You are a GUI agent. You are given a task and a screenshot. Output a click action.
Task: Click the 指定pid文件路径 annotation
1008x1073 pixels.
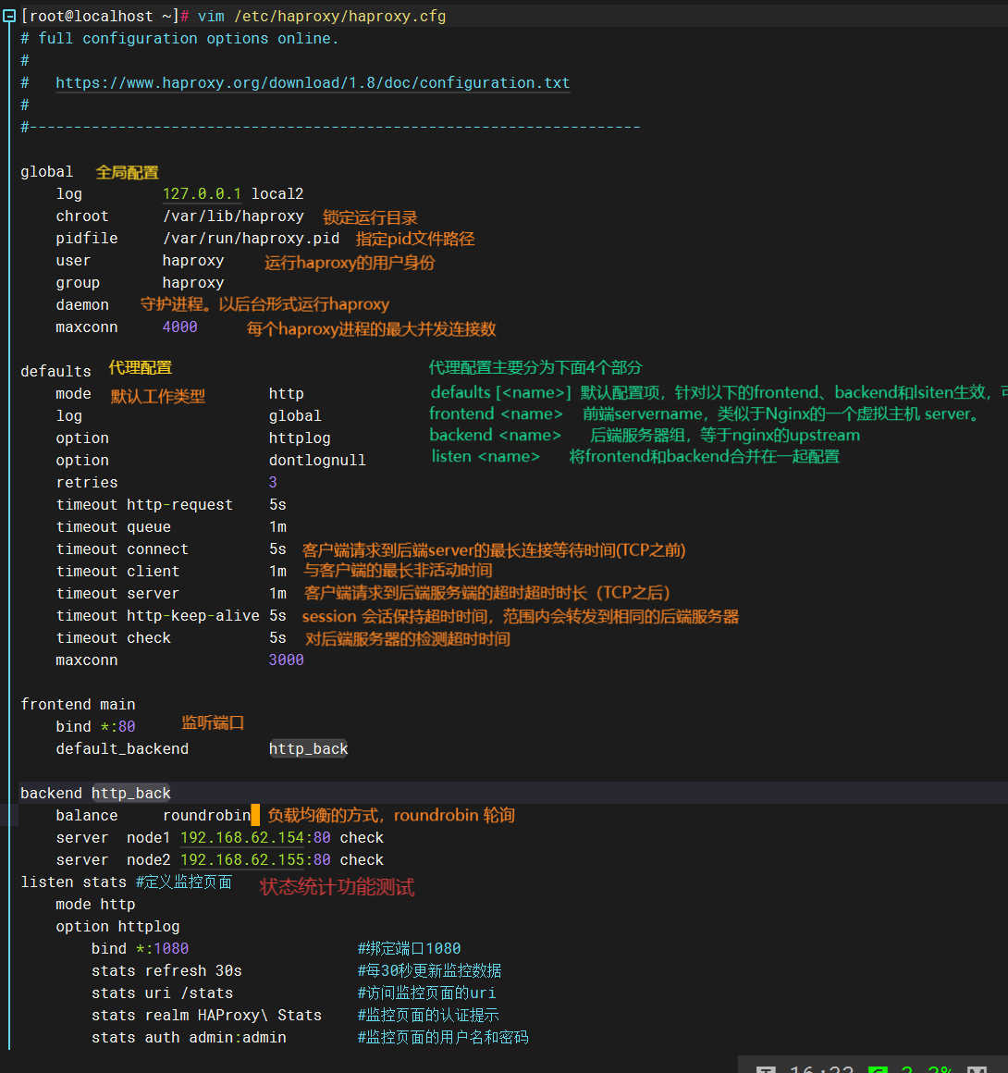415,239
